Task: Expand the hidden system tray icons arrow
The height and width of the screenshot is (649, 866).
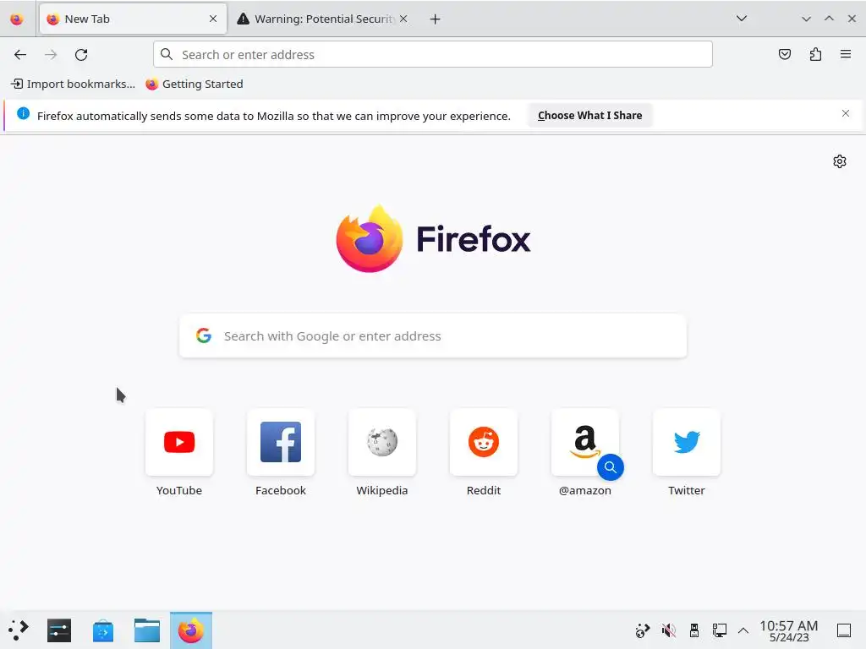Action: tap(743, 630)
